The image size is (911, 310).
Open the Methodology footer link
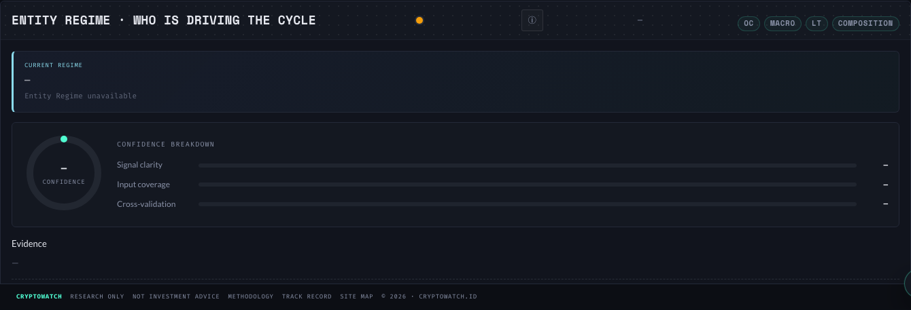click(251, 296)
